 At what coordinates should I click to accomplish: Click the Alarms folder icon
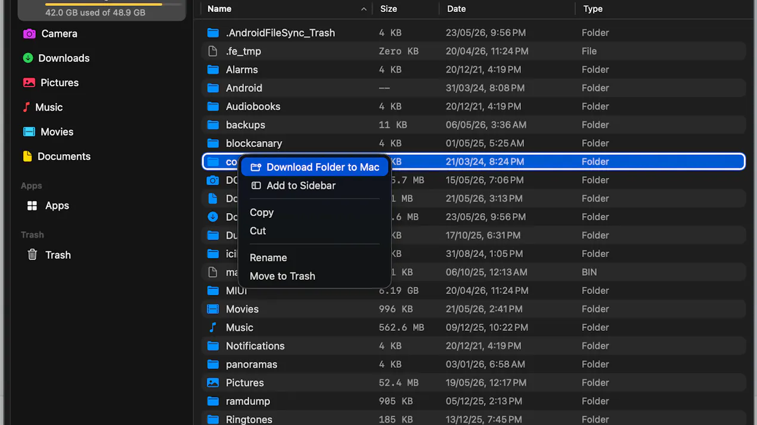tap(213, 70)
